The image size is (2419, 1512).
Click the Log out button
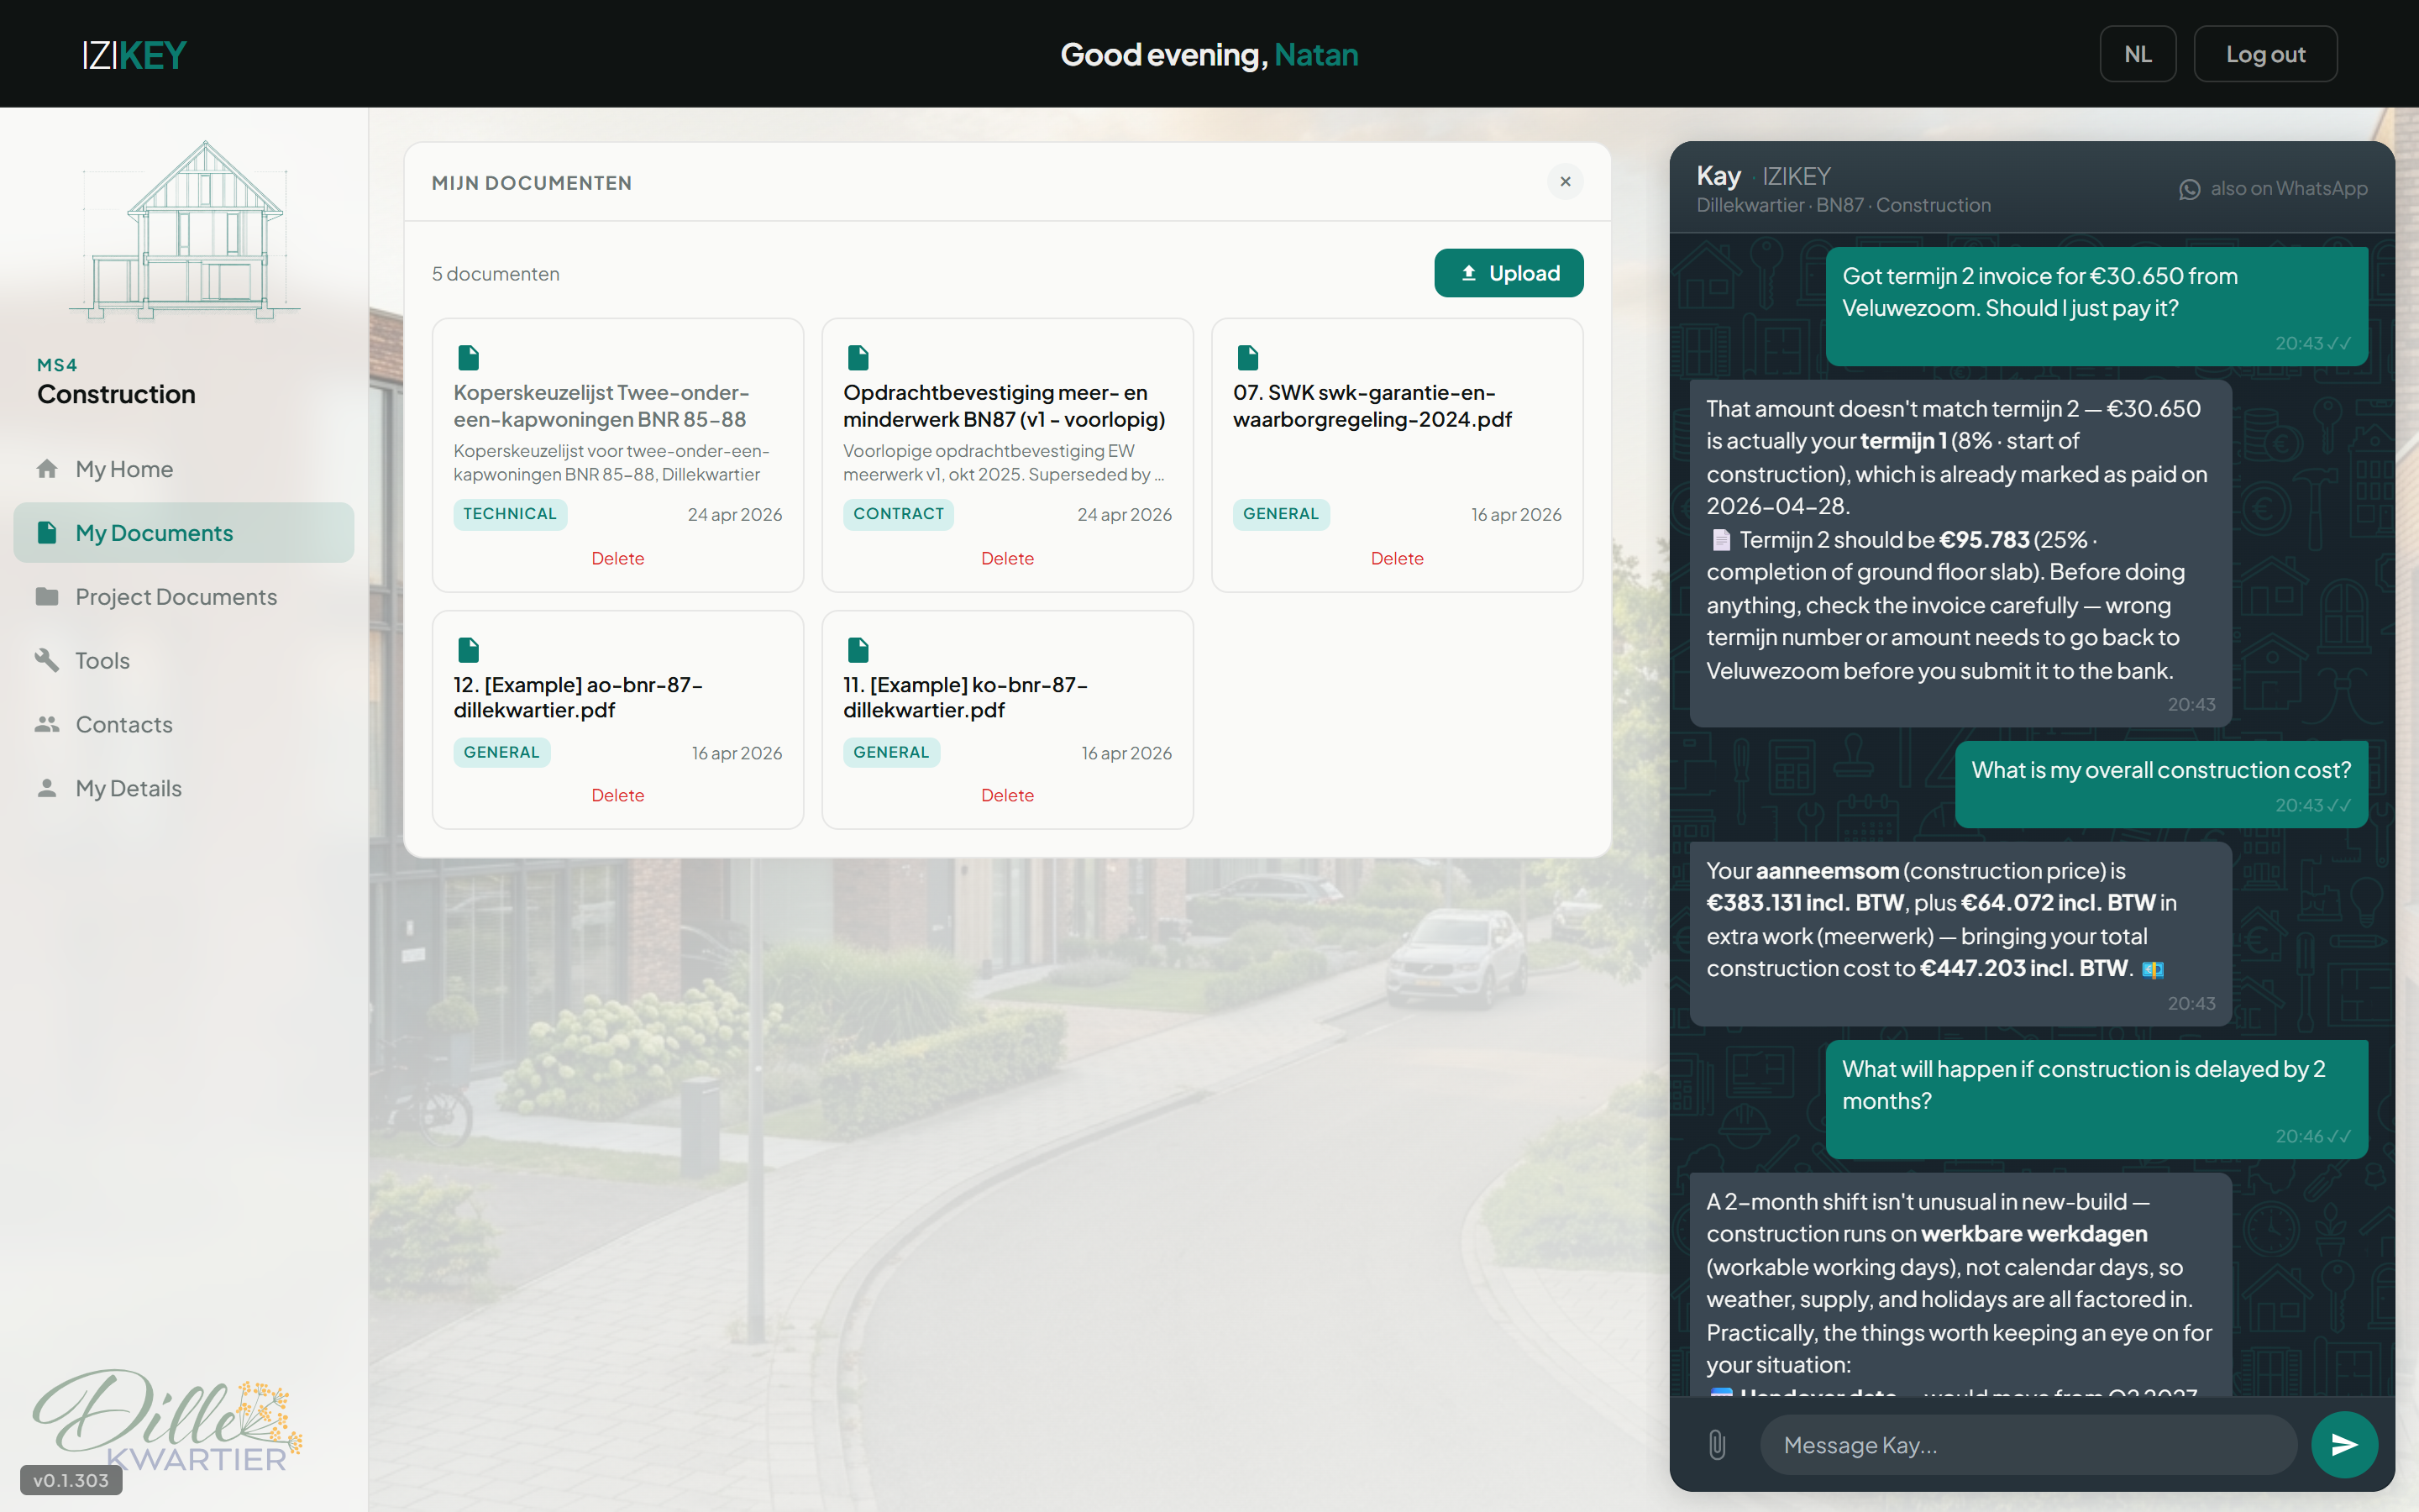coord(2265,54)
